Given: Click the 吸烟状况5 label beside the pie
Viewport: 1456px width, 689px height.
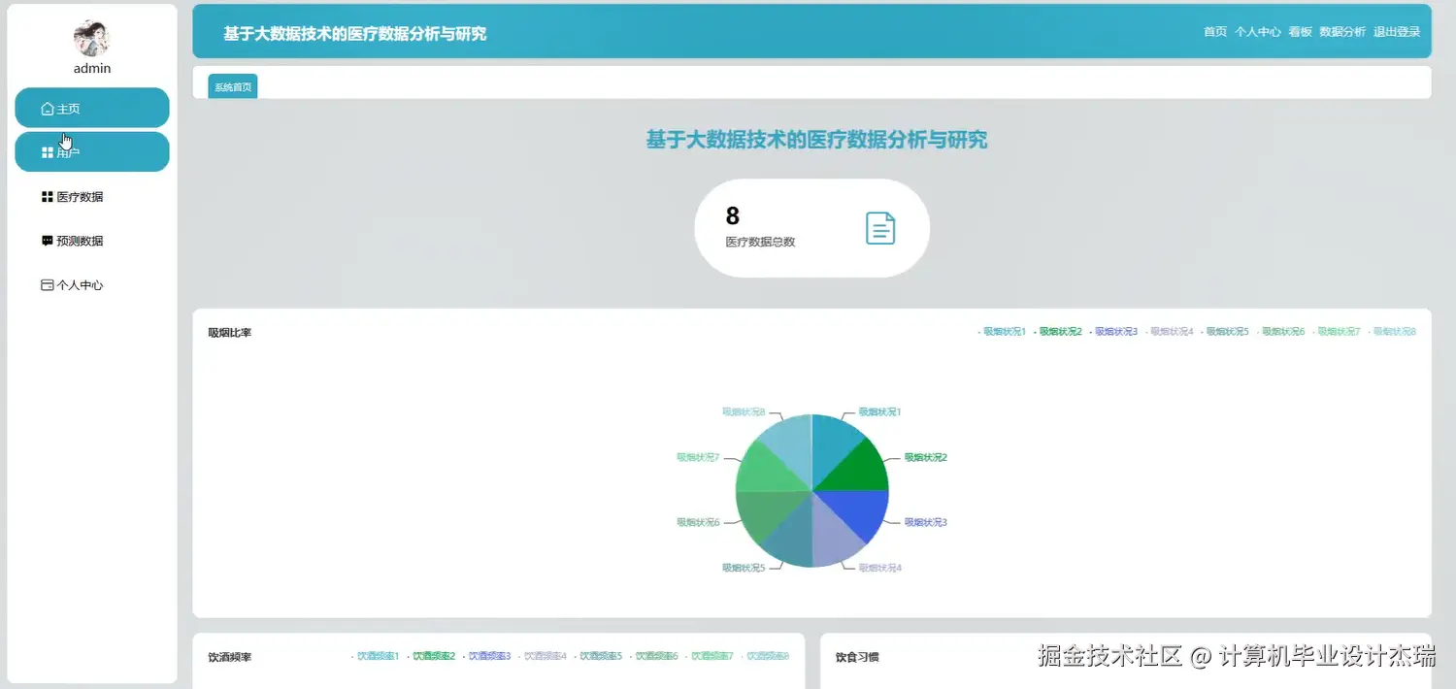Looking at the screenshot, I should 744,568.
